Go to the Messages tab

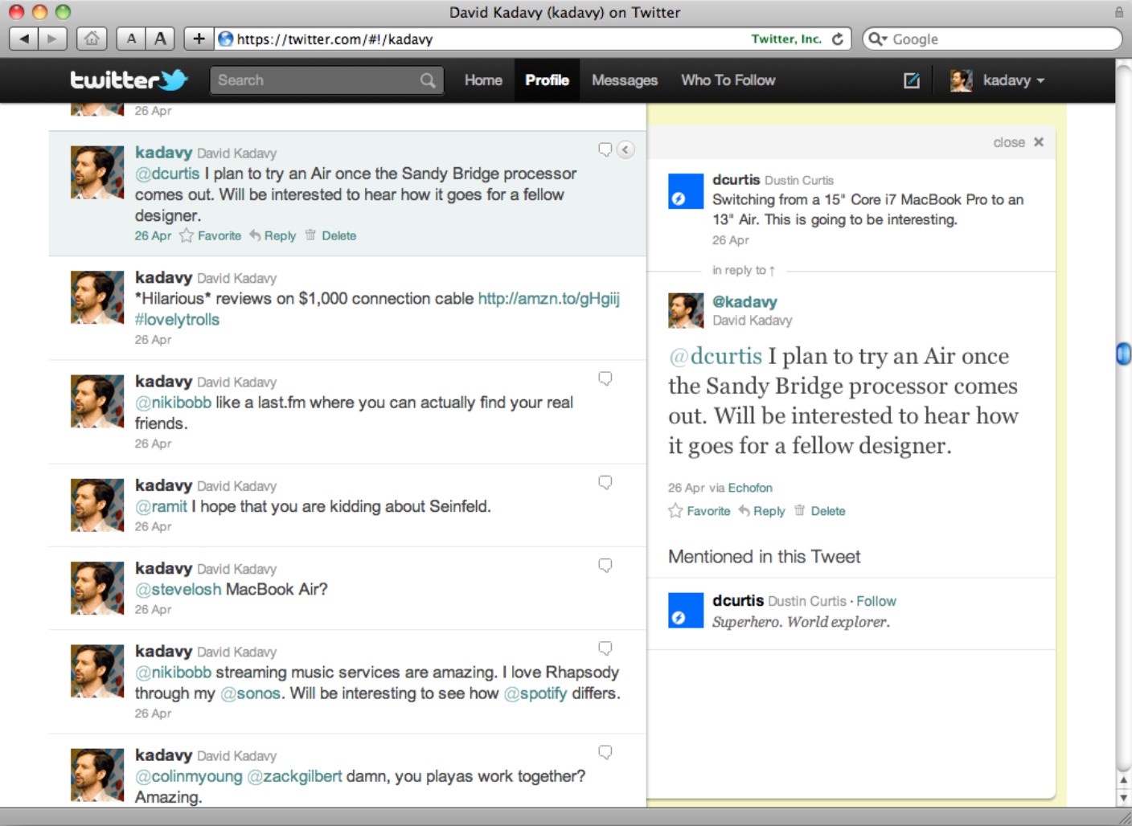(624, 80)
